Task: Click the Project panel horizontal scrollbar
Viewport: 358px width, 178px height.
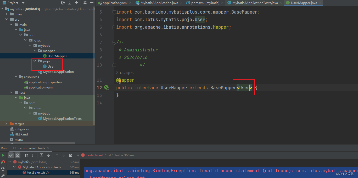Action: [x=38, y=143]
